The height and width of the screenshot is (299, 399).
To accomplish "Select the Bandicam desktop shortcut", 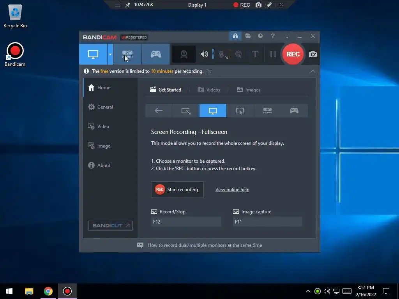I will click(15, 55).
